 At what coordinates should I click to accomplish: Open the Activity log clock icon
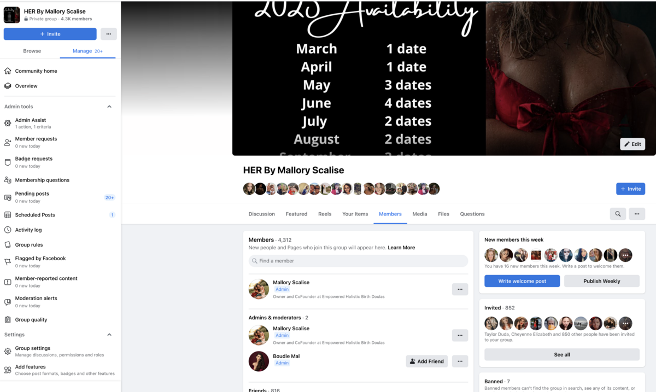point(8,230)
